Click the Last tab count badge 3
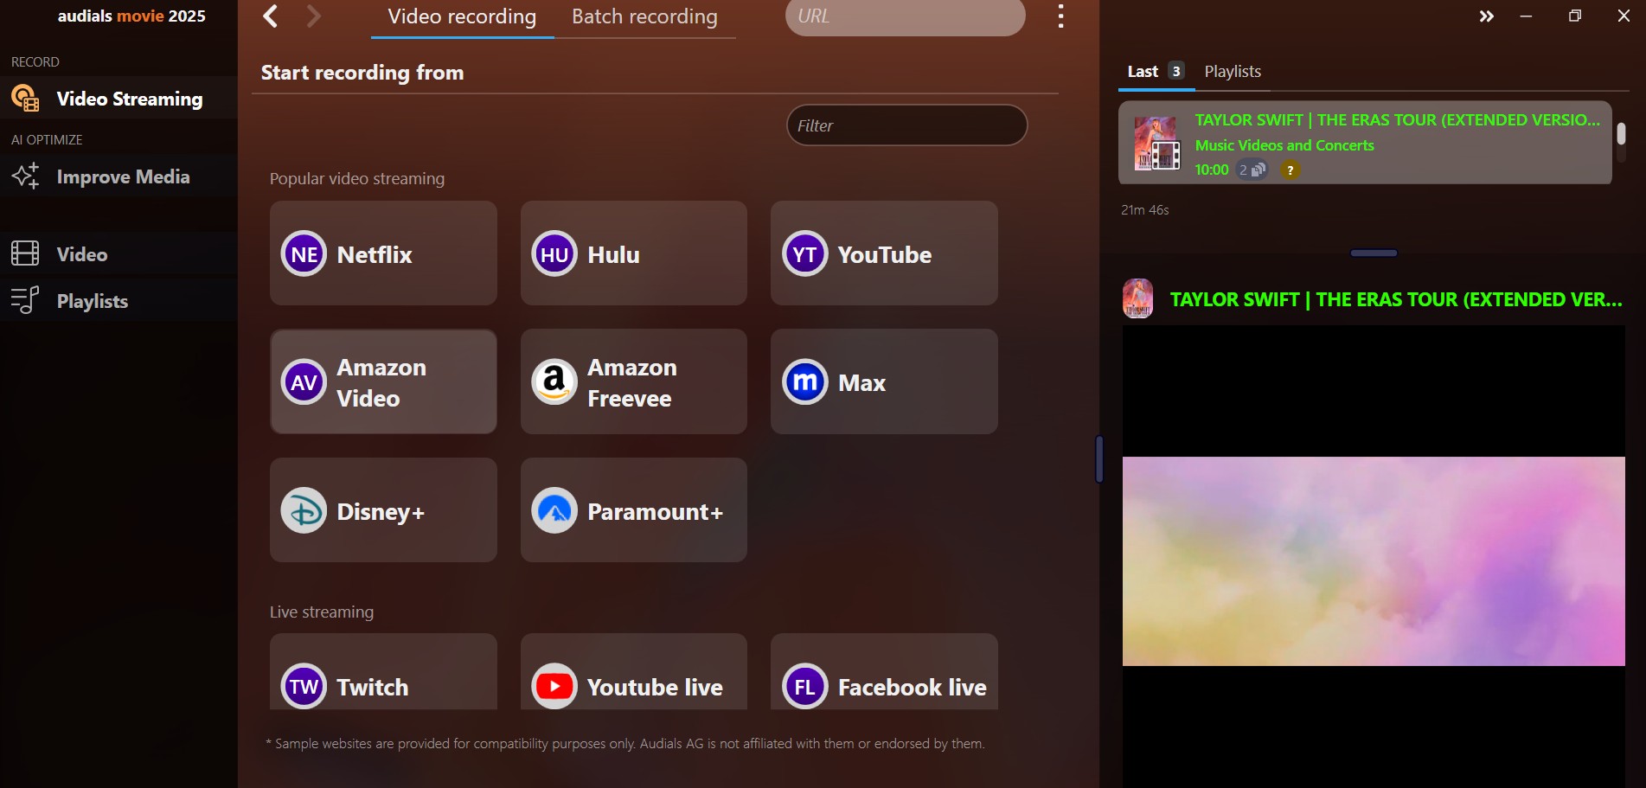The width and height of the screenshot is (1646, 788). (x=1175, y=71)
